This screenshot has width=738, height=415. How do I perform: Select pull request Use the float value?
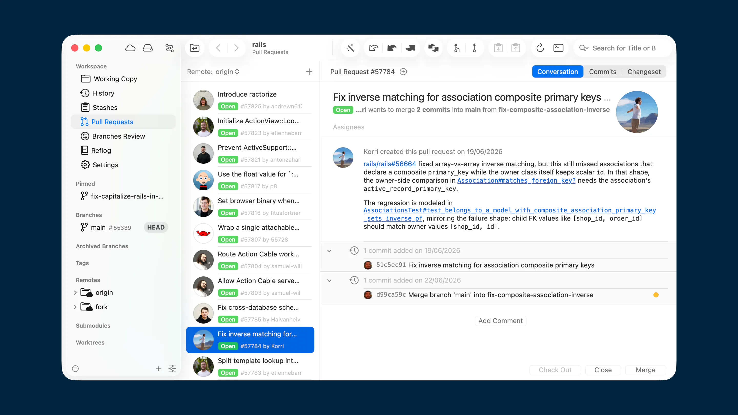[250, 180]
